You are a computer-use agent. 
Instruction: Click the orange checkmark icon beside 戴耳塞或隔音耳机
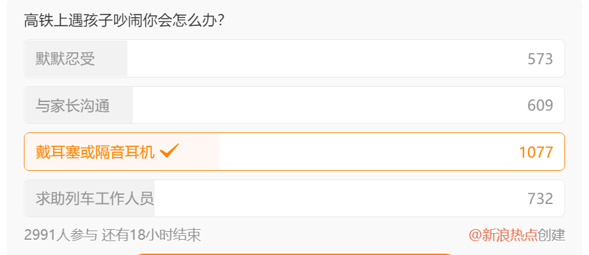point(169,151)
